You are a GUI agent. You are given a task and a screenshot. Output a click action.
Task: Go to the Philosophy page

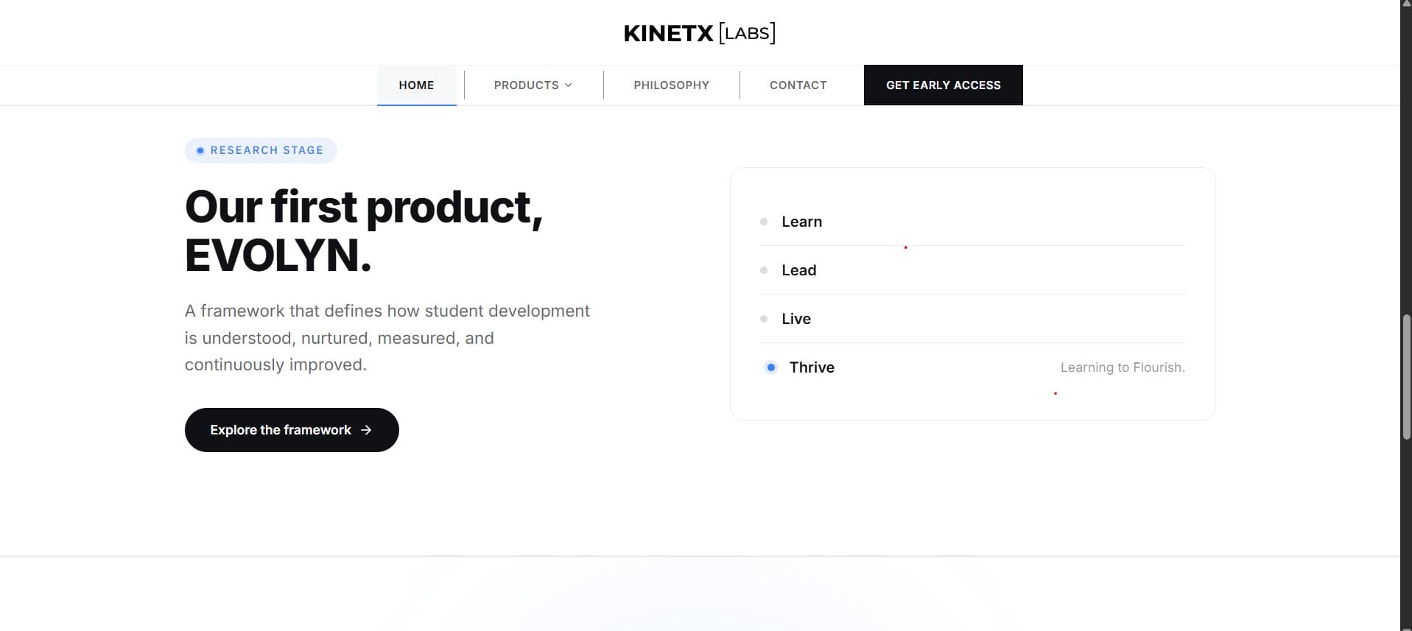coord(671,85)
